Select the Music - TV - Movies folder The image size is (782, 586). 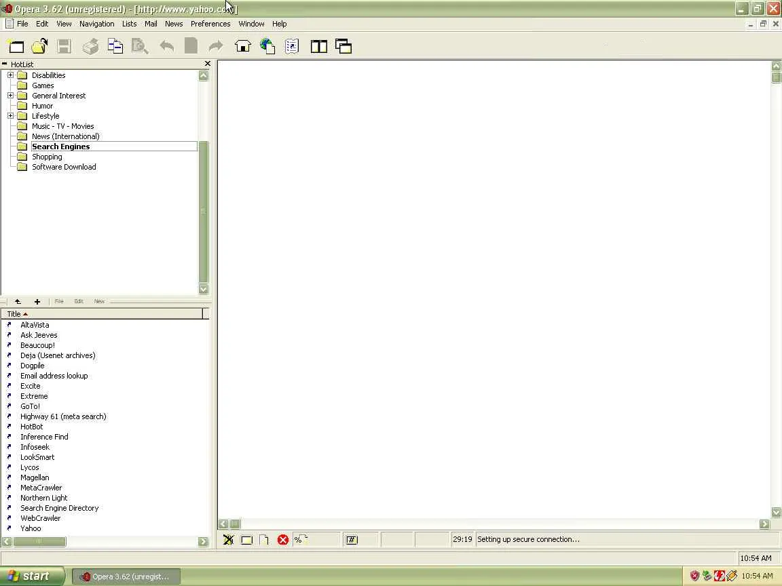pos(63,127)
